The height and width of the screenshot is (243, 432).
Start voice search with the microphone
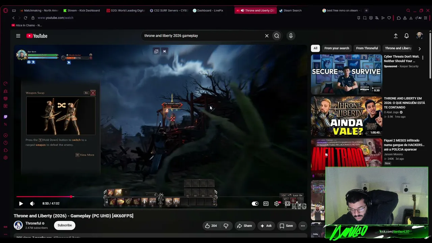pyautogui.click(x=291, y=36)
